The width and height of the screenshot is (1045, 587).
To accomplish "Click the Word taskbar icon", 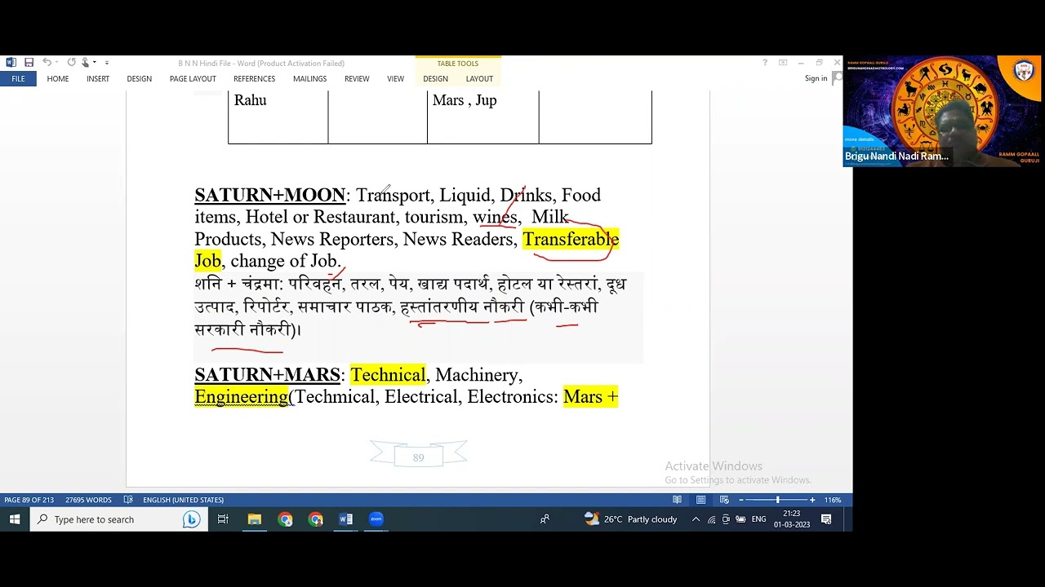I will pos(345,519).
